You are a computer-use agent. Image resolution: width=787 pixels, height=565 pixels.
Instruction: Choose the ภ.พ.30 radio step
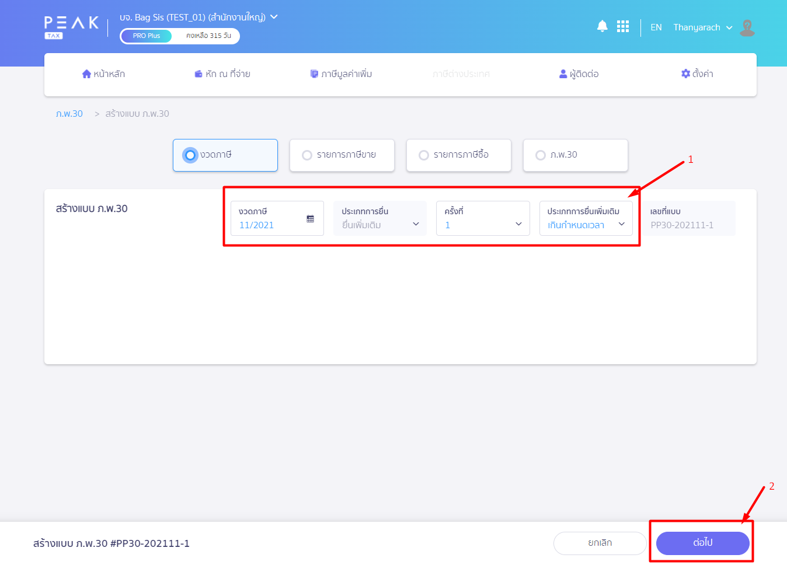point(541,155)
